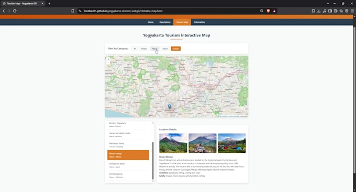Click the orange highlighted Cultural filter button

point(176,49)
